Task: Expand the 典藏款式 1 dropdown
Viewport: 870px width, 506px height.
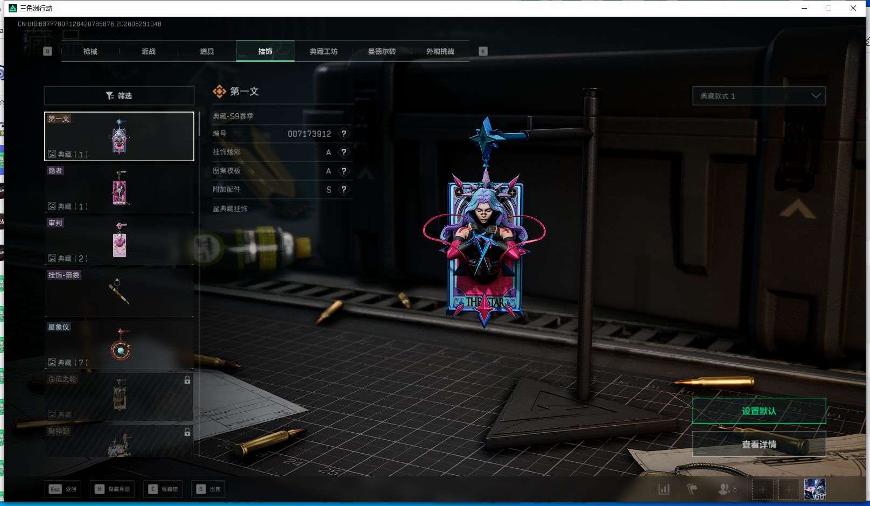Action: point(759,96)
